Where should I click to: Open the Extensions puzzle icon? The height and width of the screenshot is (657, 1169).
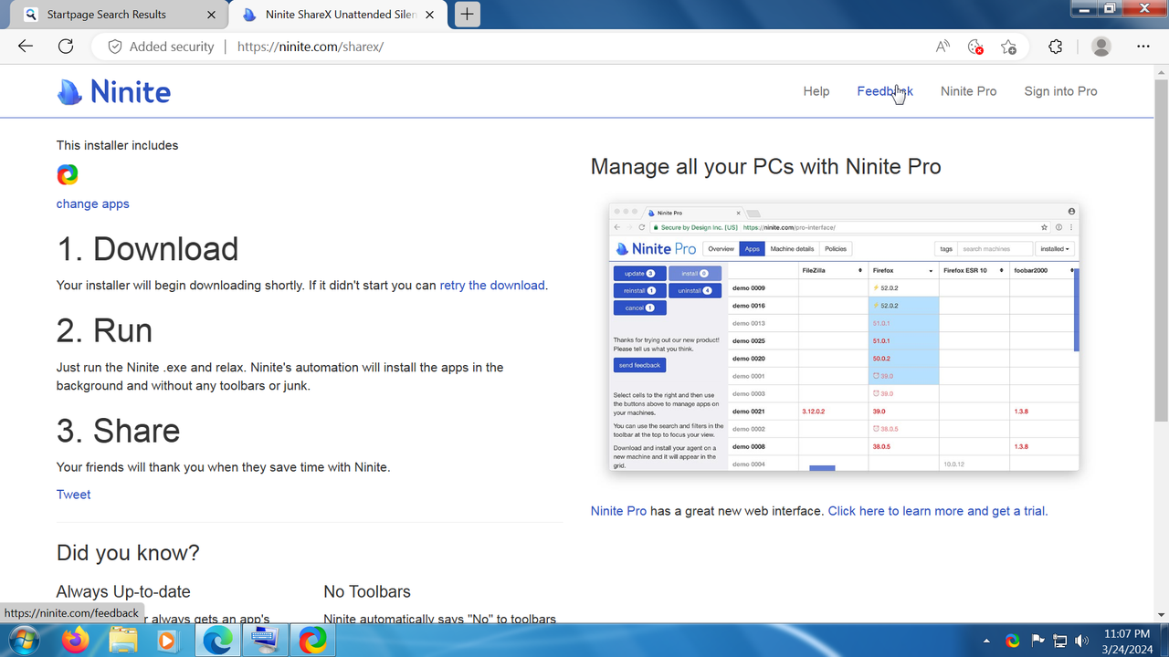click(x=1056, y=47)
